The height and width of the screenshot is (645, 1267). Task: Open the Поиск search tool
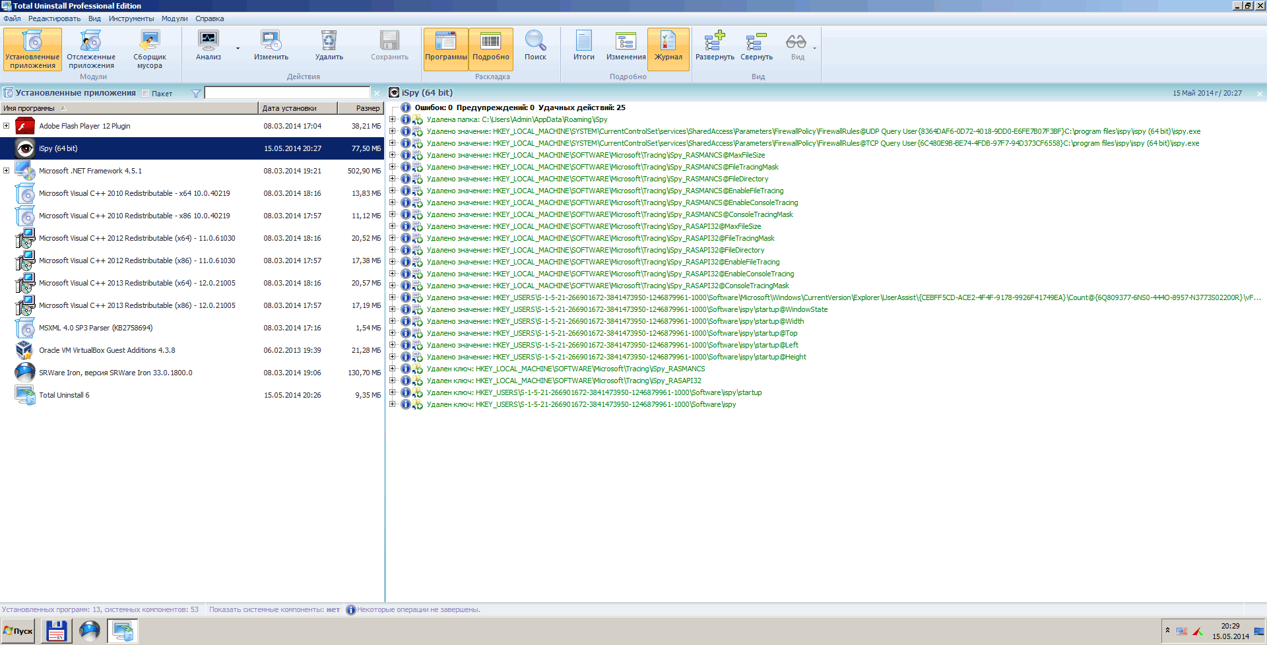click(535, 46)
